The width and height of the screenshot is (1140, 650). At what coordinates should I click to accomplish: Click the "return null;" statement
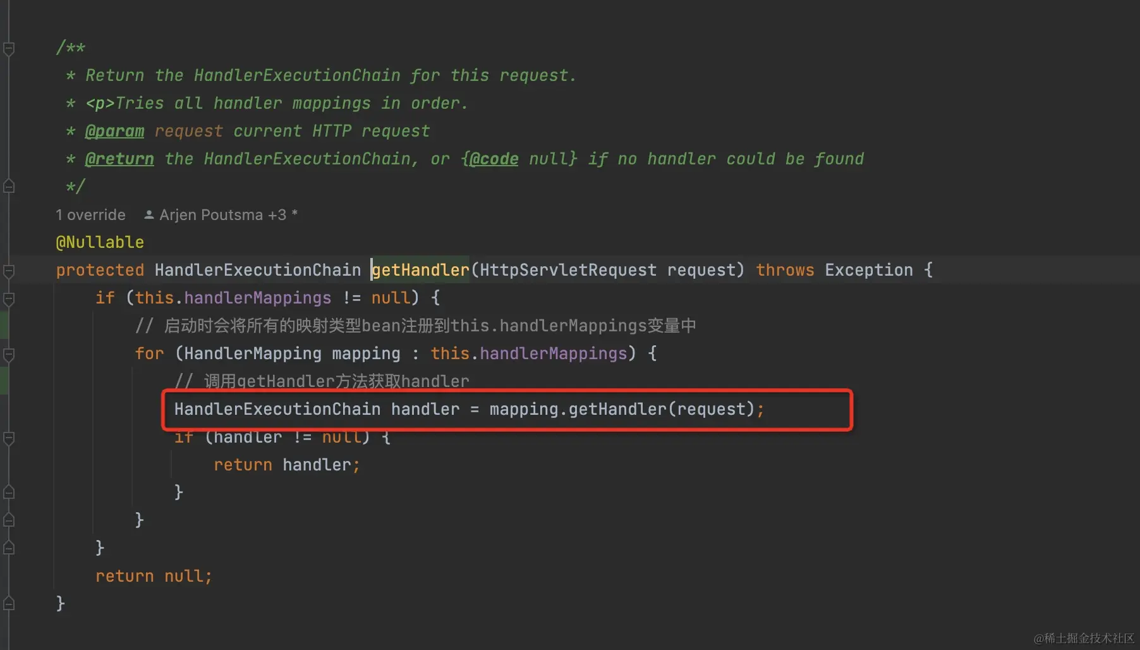pos(154,576)
